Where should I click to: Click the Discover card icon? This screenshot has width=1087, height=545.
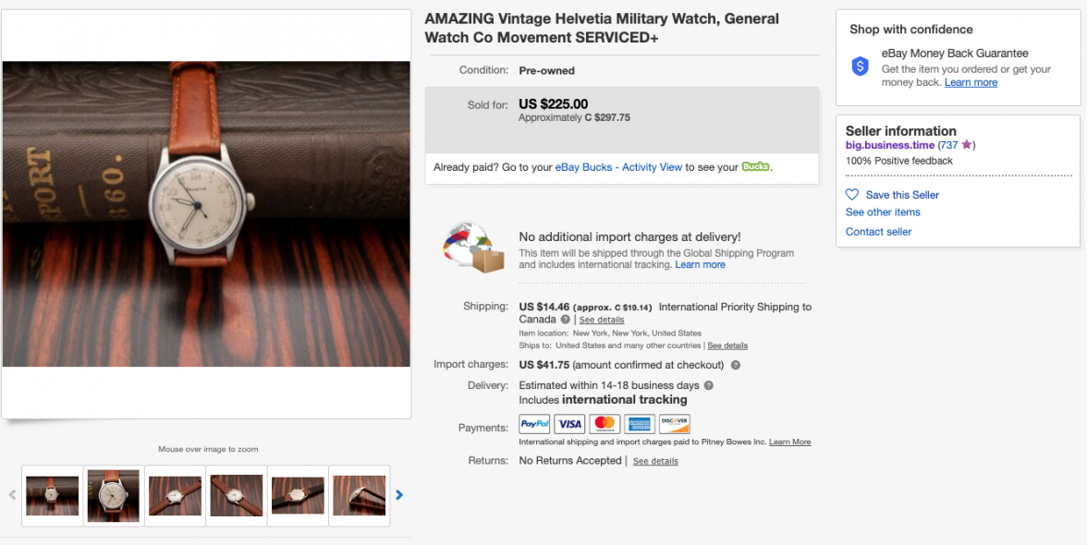(675, 424)
